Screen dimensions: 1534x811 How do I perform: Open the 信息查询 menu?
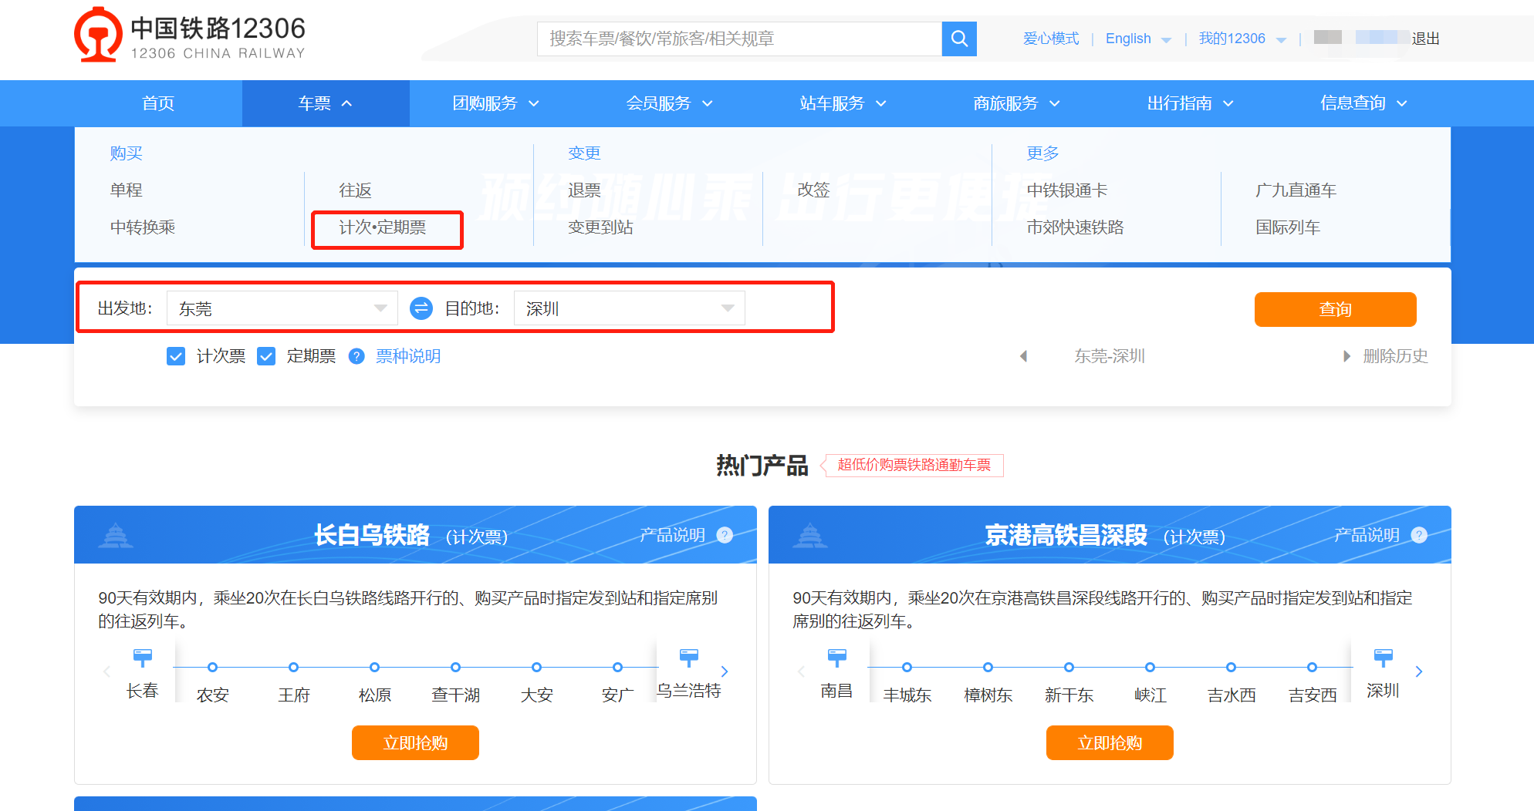click(x=1363, y=103)
